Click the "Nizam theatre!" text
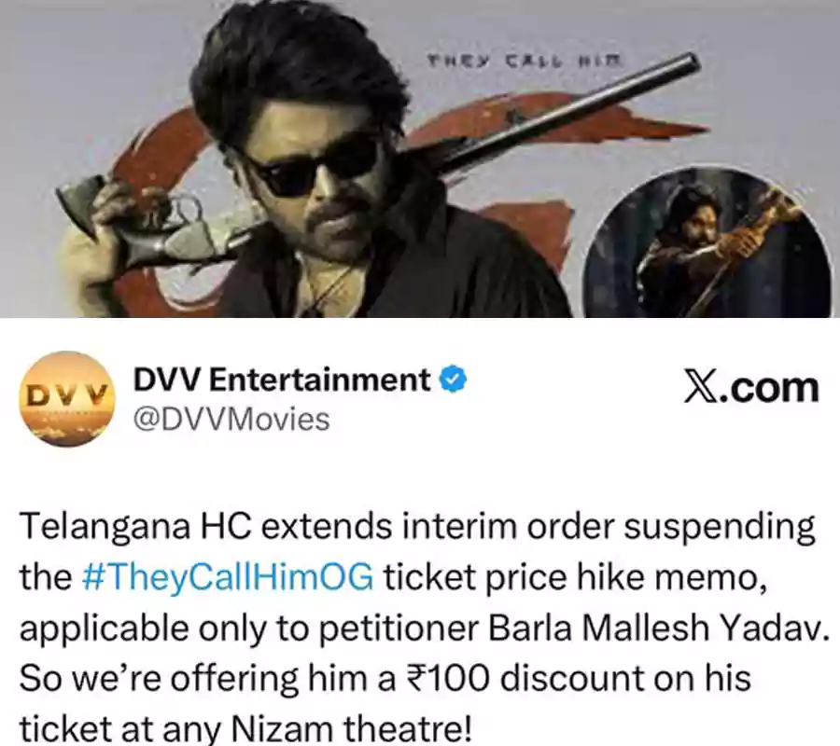 (x=351, y=728)
